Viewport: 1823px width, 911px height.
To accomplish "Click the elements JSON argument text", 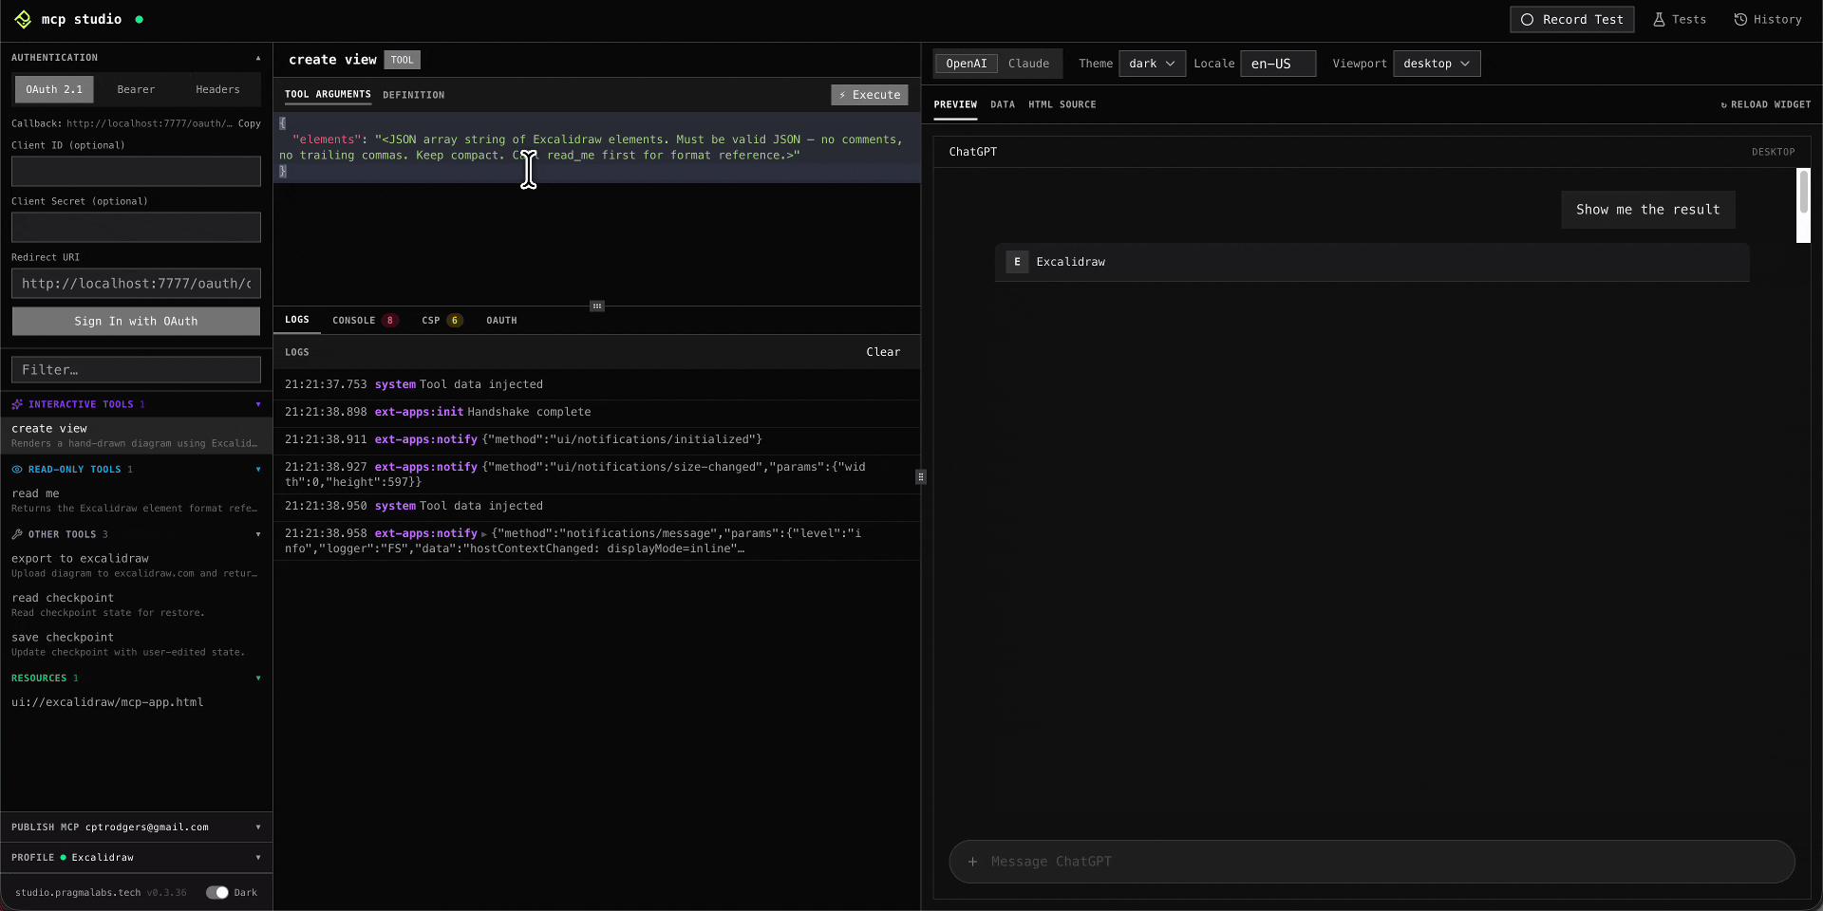I will click(591, 147).
